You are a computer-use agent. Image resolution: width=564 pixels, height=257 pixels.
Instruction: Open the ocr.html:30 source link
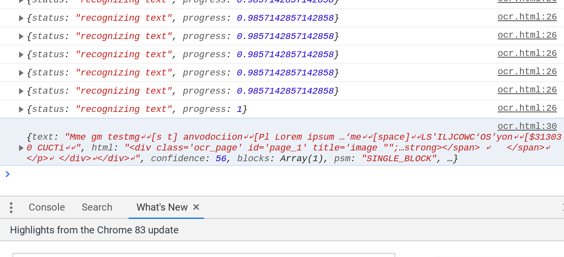(527, 126)
